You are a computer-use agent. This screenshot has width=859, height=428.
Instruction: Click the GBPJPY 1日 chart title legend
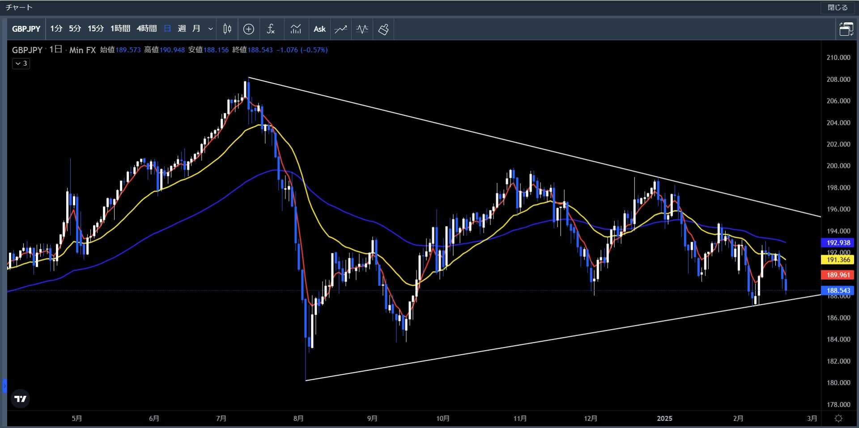point(54,50)
